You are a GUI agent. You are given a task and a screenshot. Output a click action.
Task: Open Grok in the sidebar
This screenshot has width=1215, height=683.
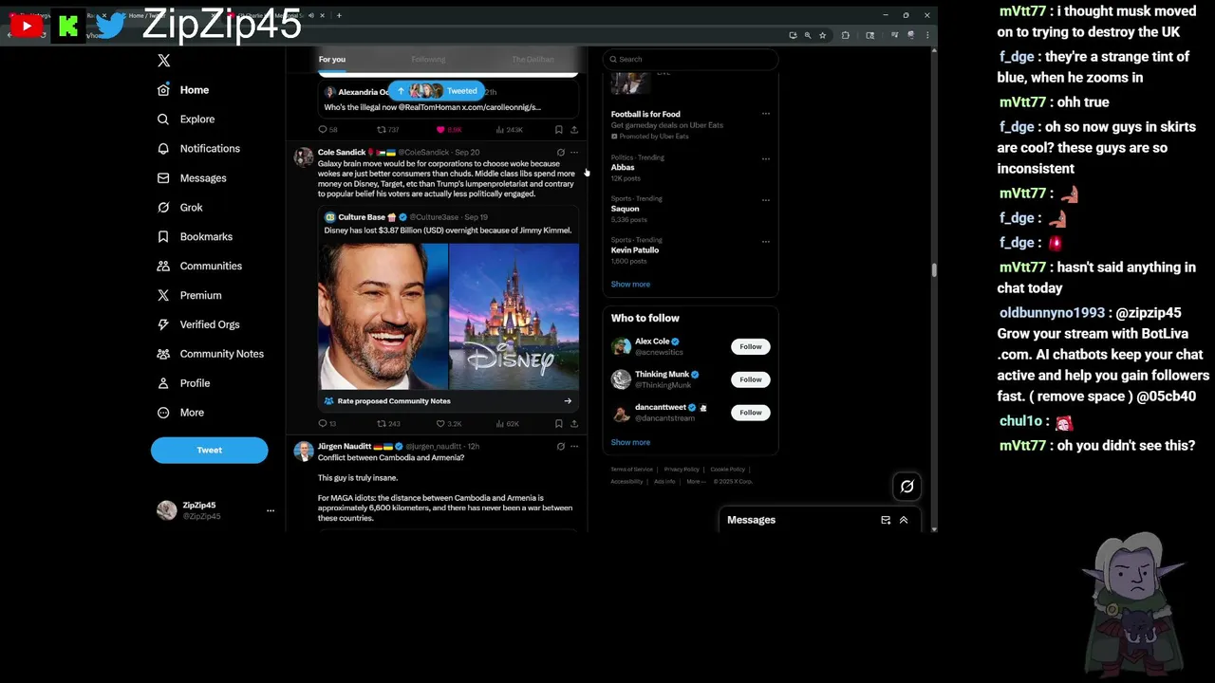coord(179,208)
